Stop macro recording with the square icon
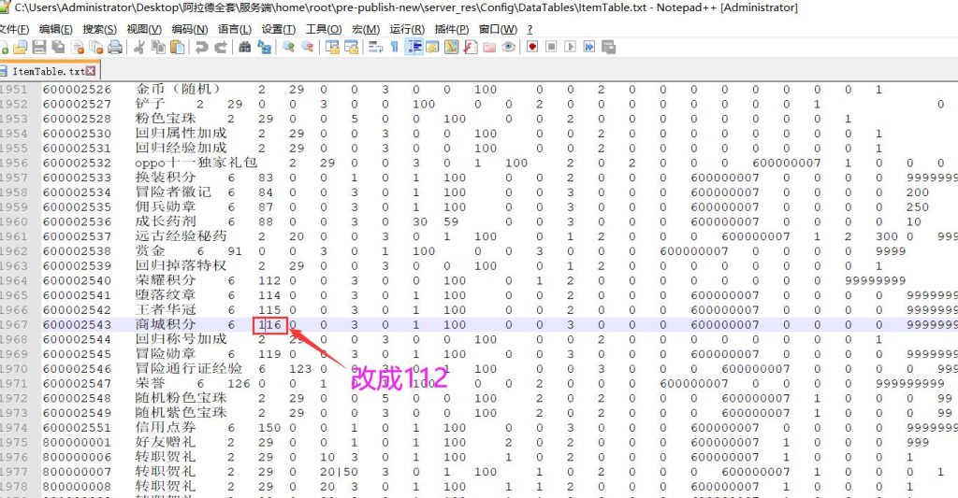Image resolution: width=958 pixels, height=498 pixels. [551, 47]
